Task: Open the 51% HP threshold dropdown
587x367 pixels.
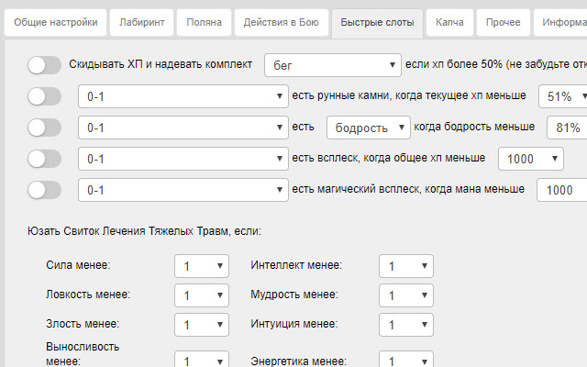Action: 562,96
